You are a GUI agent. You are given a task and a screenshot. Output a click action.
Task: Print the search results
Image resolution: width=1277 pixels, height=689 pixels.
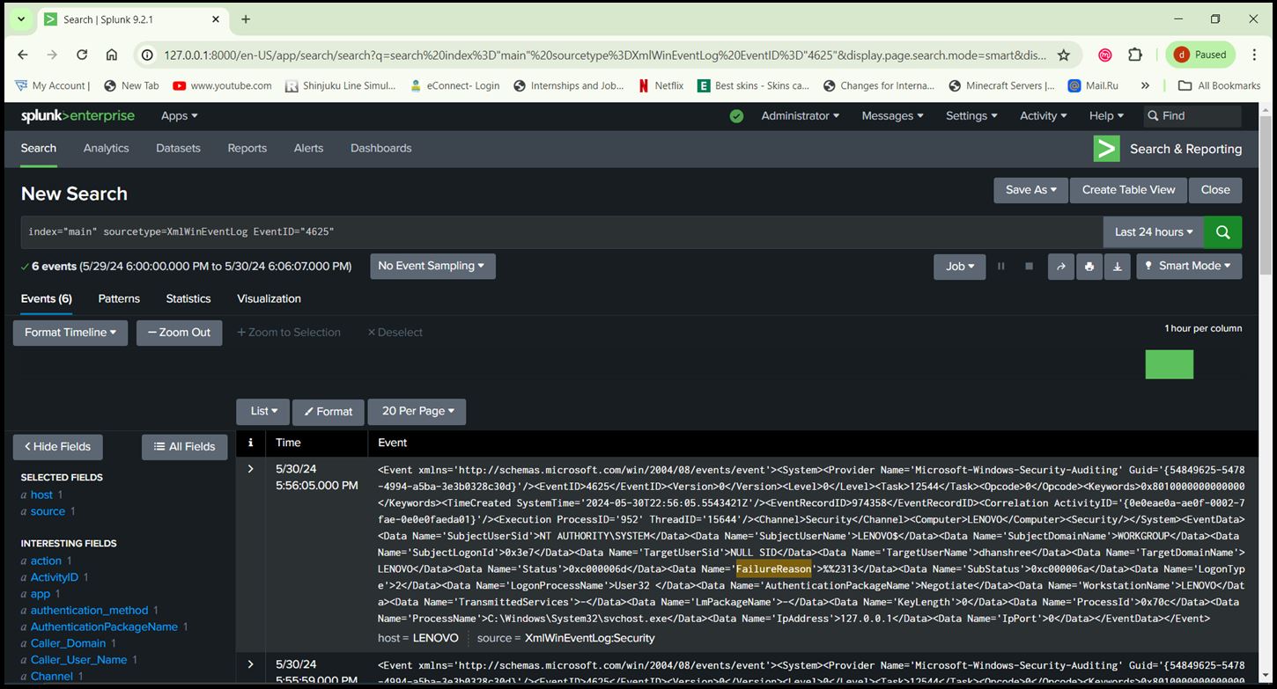1089,266
